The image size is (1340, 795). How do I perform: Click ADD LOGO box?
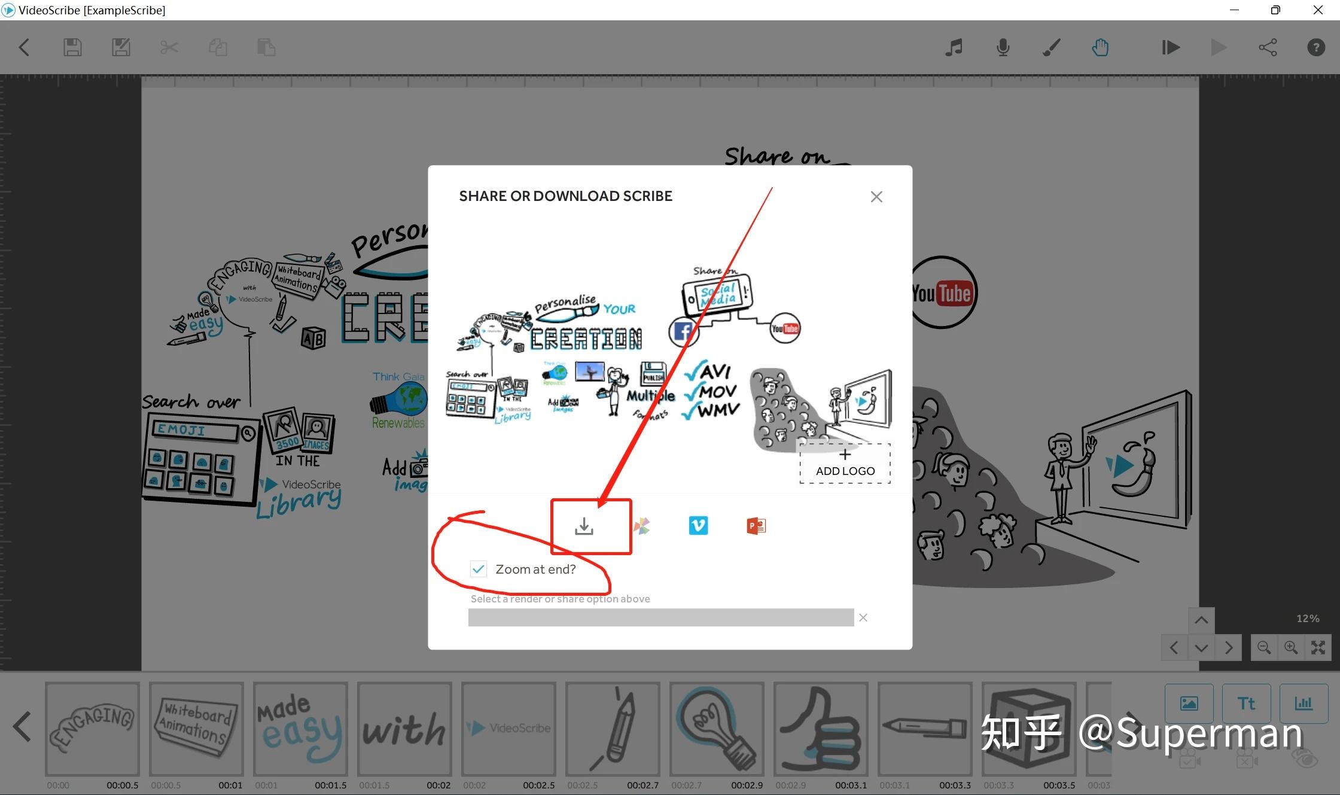(x=845, y=463)
